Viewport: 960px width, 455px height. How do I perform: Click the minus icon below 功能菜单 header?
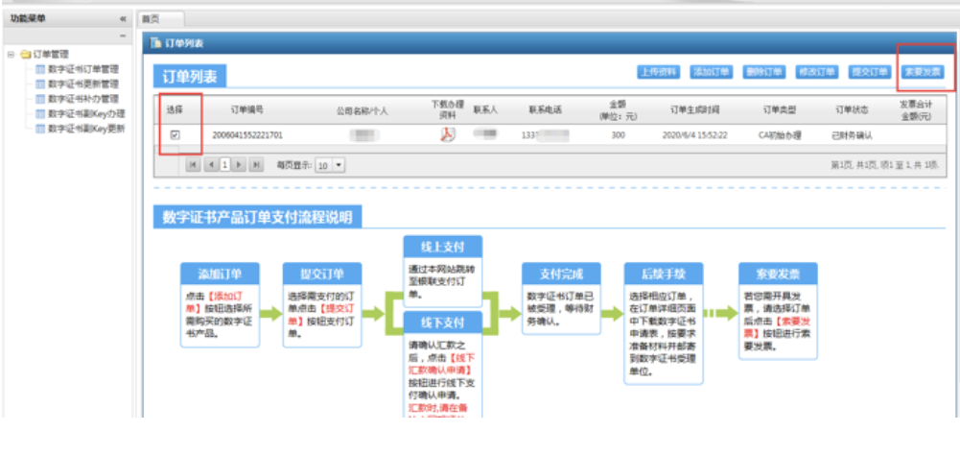[x=123, y=36]
